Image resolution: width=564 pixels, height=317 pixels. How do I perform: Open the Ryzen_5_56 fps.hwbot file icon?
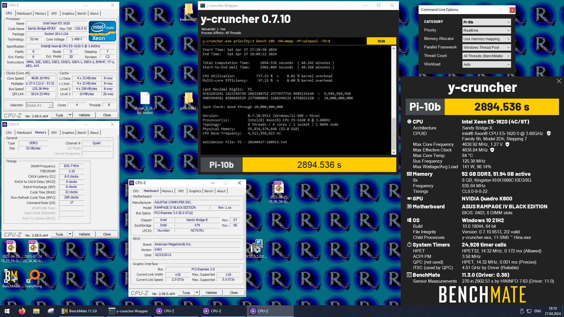tap(145, 103)
